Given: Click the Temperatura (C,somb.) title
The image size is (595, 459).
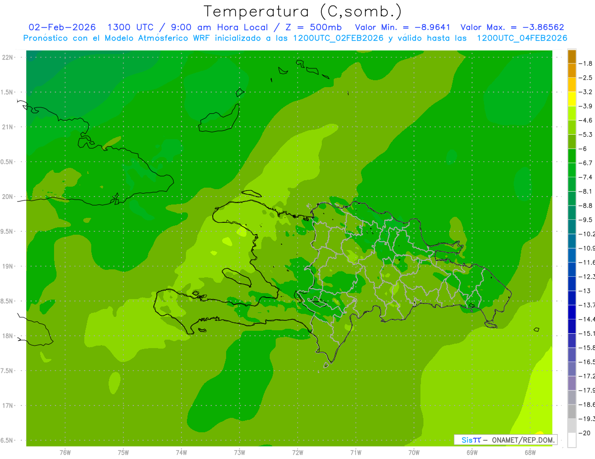Looking at the screenshot, I should 303,11.
